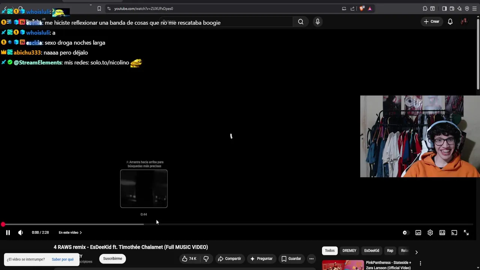Click chat message 'sexo droga noches larga'

[x=75, y=43]
